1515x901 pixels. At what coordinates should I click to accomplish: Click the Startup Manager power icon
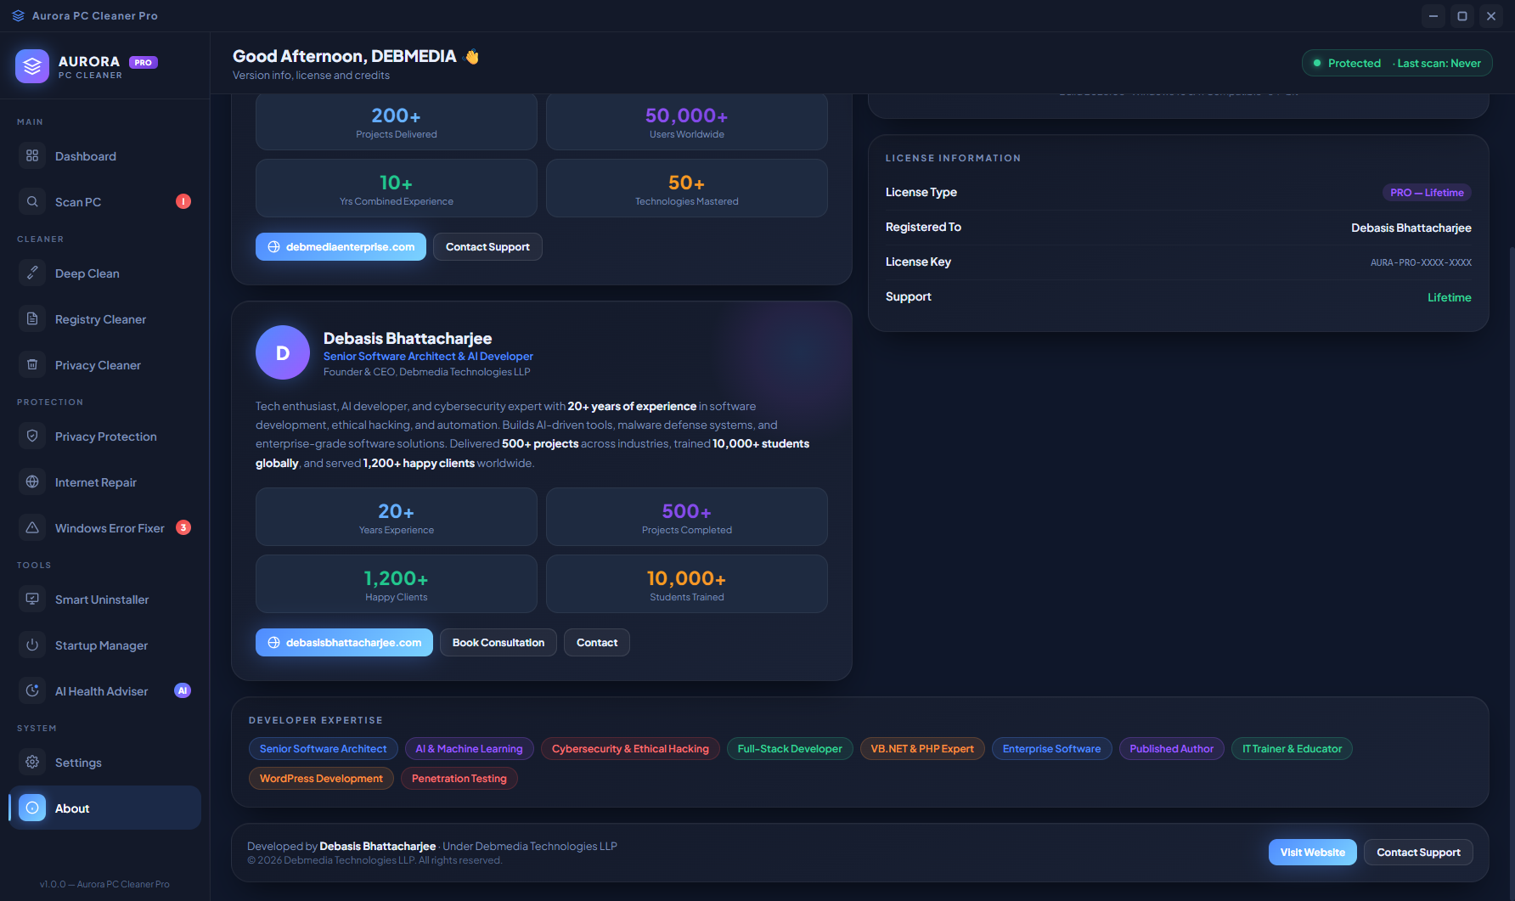[x=32, y=645]
